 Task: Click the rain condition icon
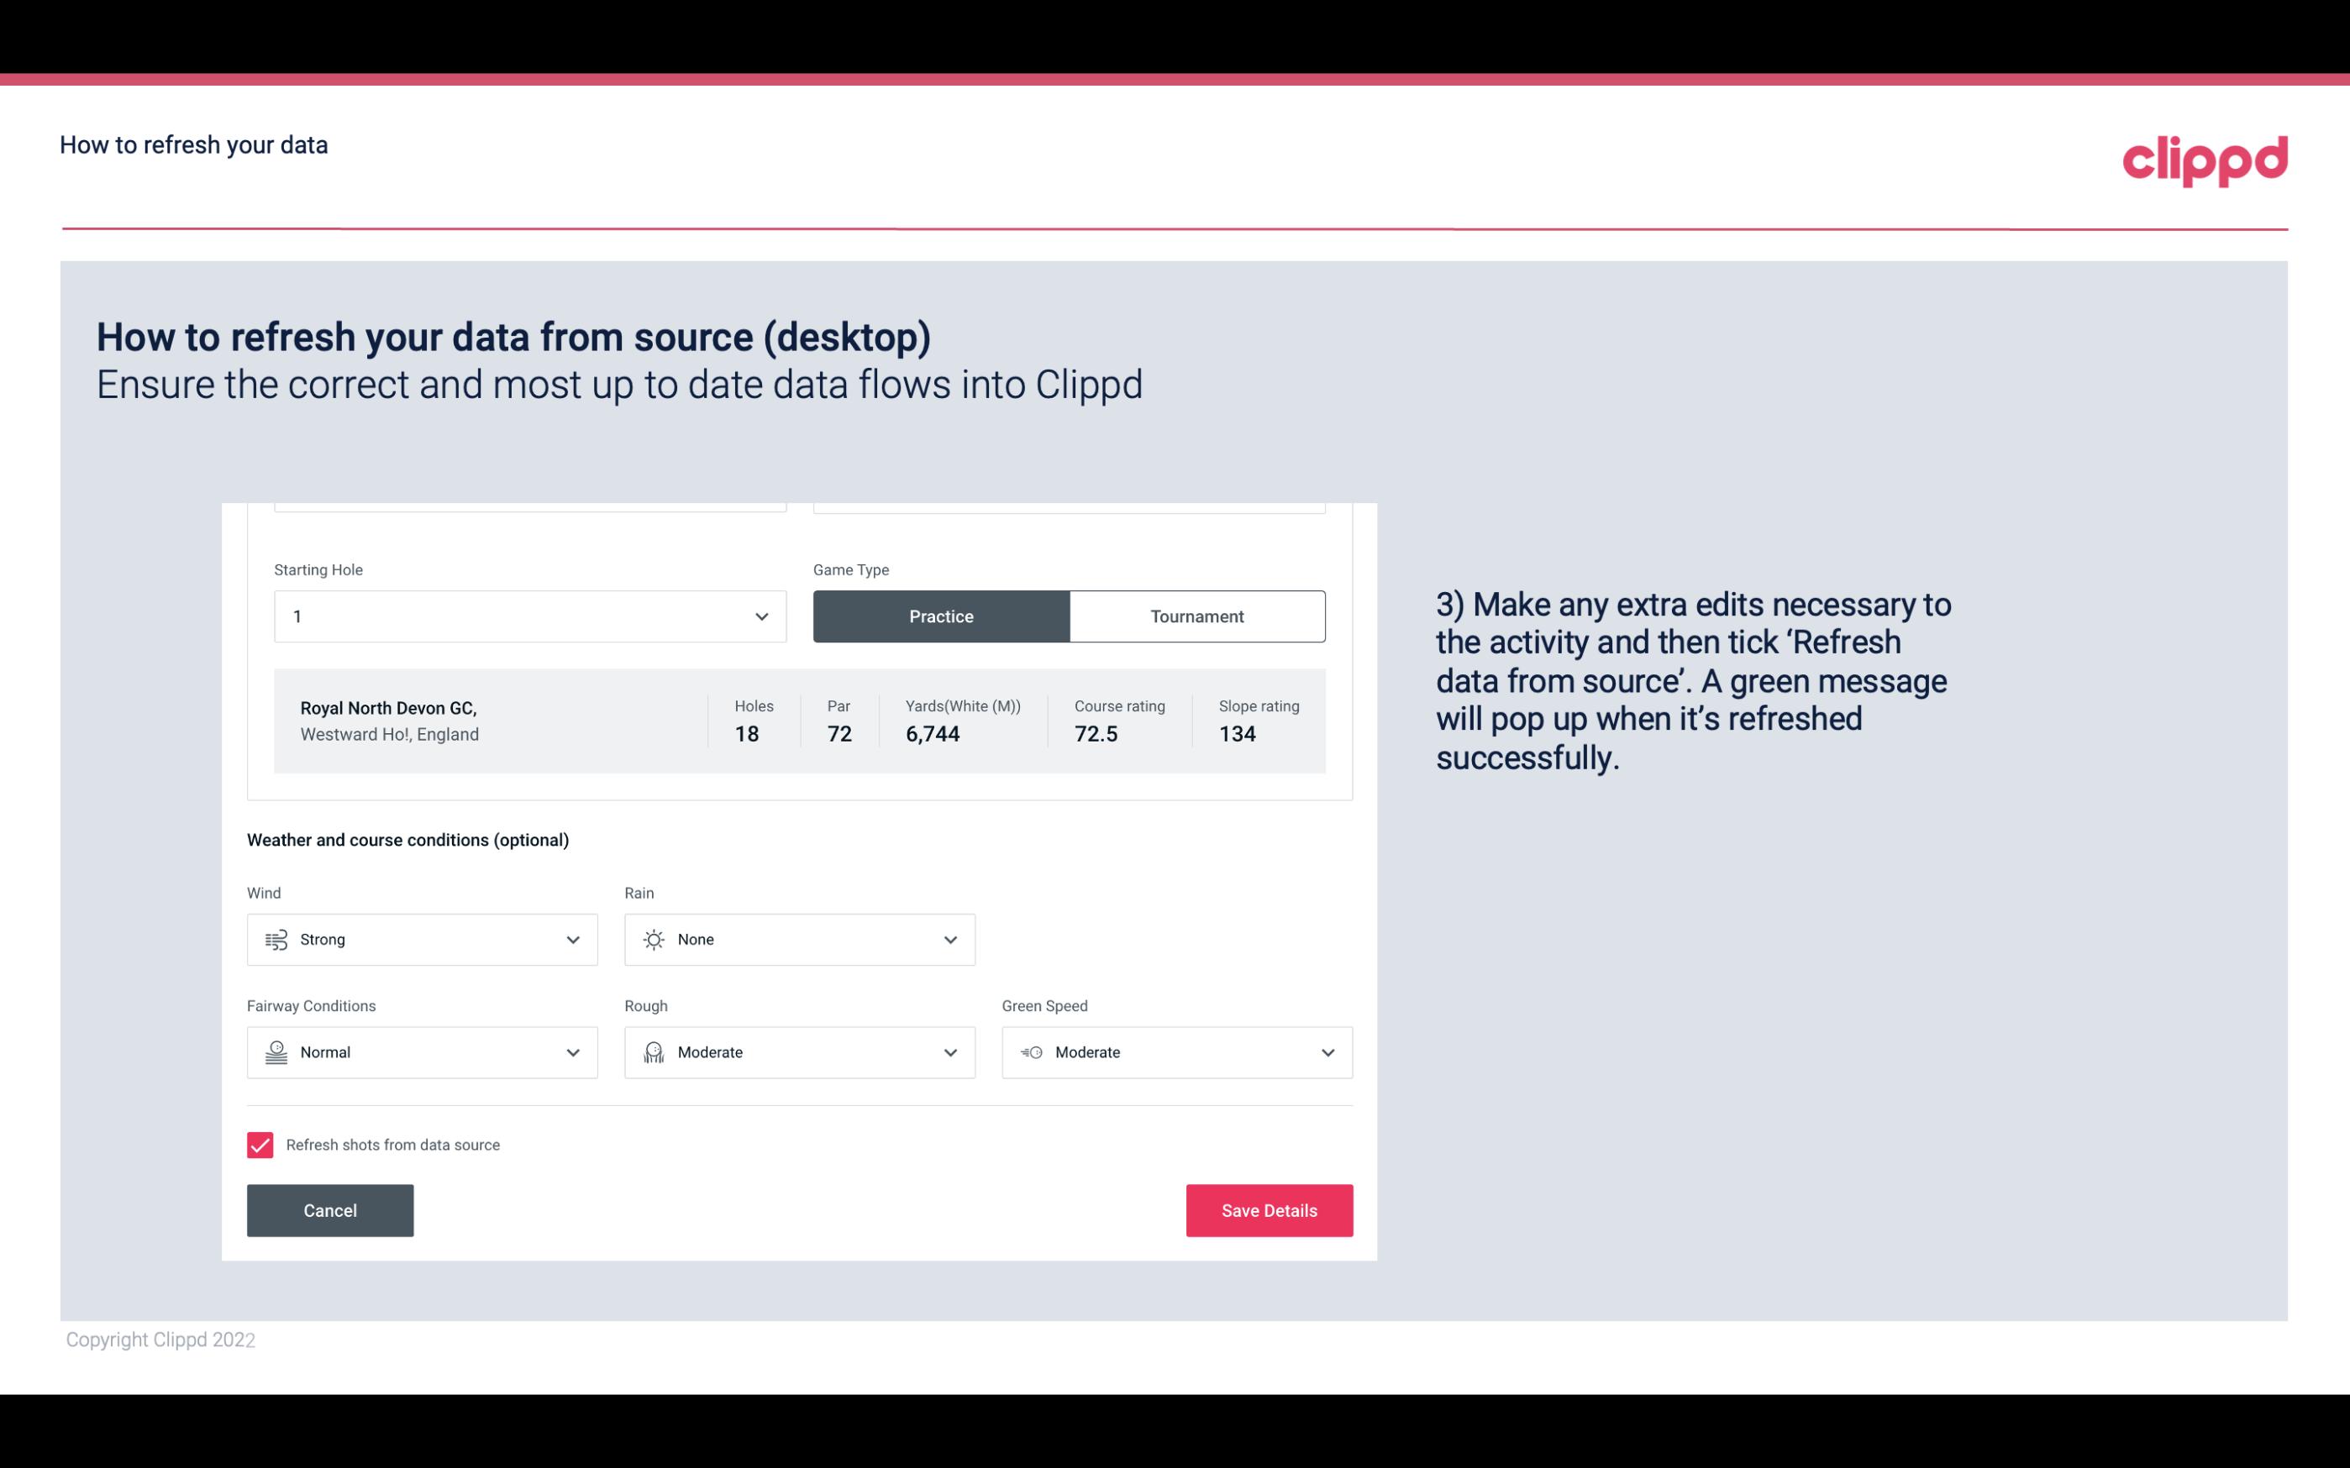(x=653, y=939)
